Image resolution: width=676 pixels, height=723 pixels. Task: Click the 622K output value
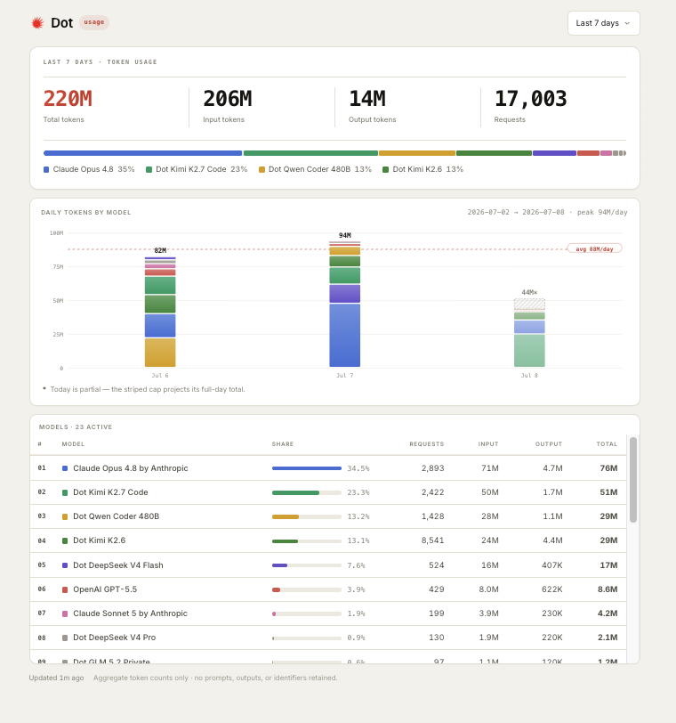[551, 589]
